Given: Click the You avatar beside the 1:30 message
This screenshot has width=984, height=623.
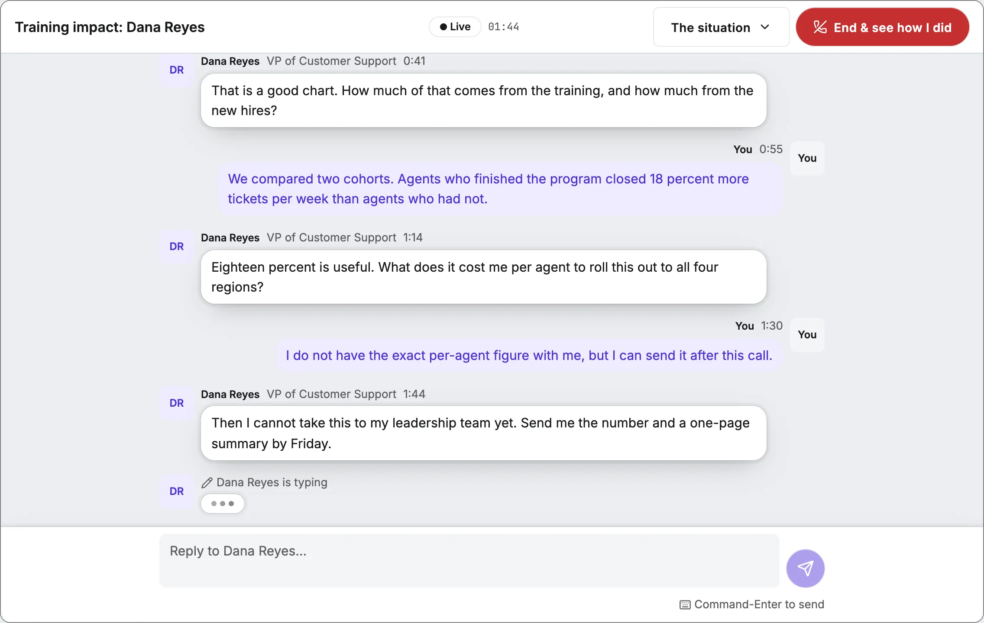Looking at the screenshot, I should tap(807, 335).
